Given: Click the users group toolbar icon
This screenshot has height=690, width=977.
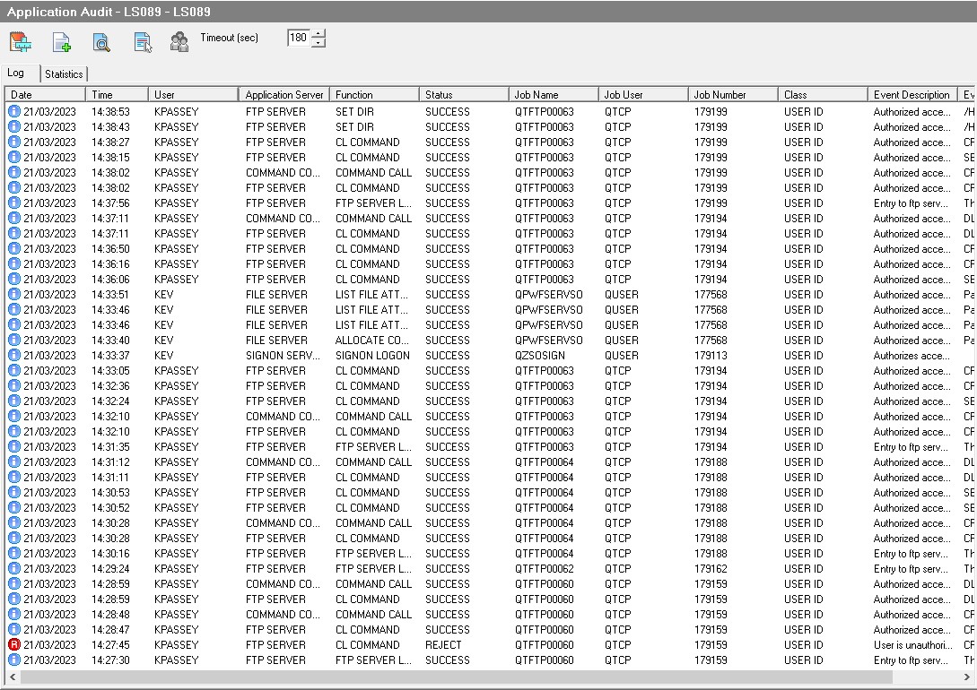Looking at the screenshot, I should point(179,42).
